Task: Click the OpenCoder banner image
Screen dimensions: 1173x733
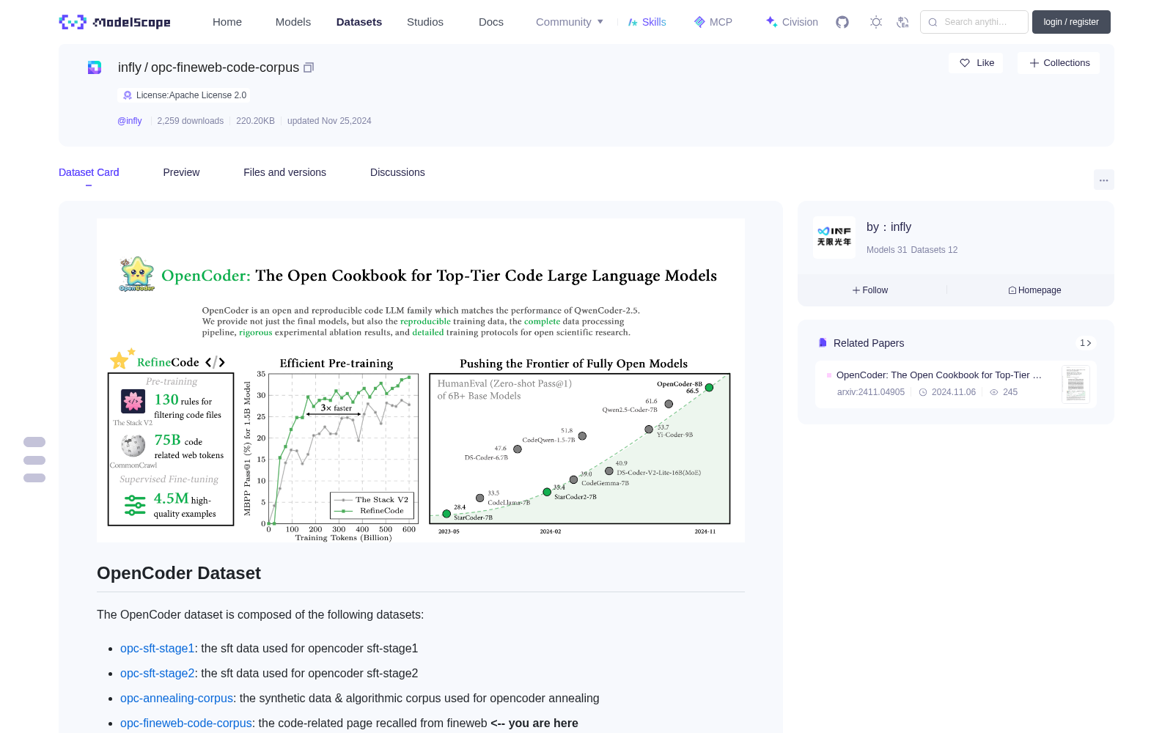Action: pyautogui.click(x=421, y=380)
